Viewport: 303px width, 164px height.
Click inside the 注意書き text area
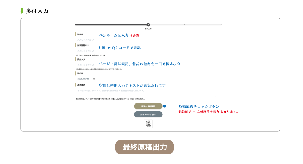(144, 92)
